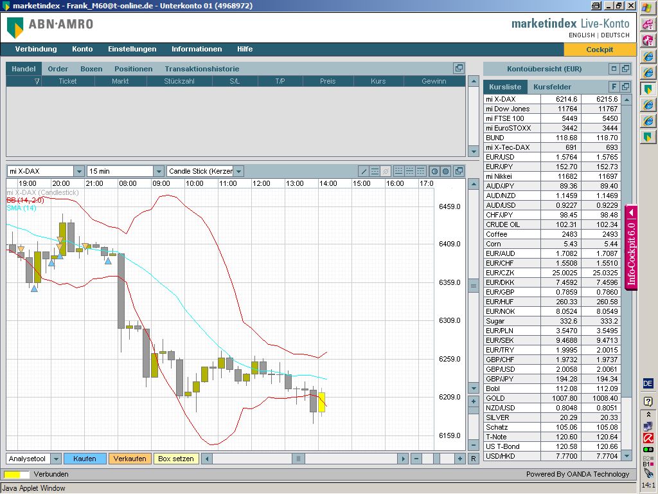Select the CRUDE OIL row in Kursliste

(552, 224)
